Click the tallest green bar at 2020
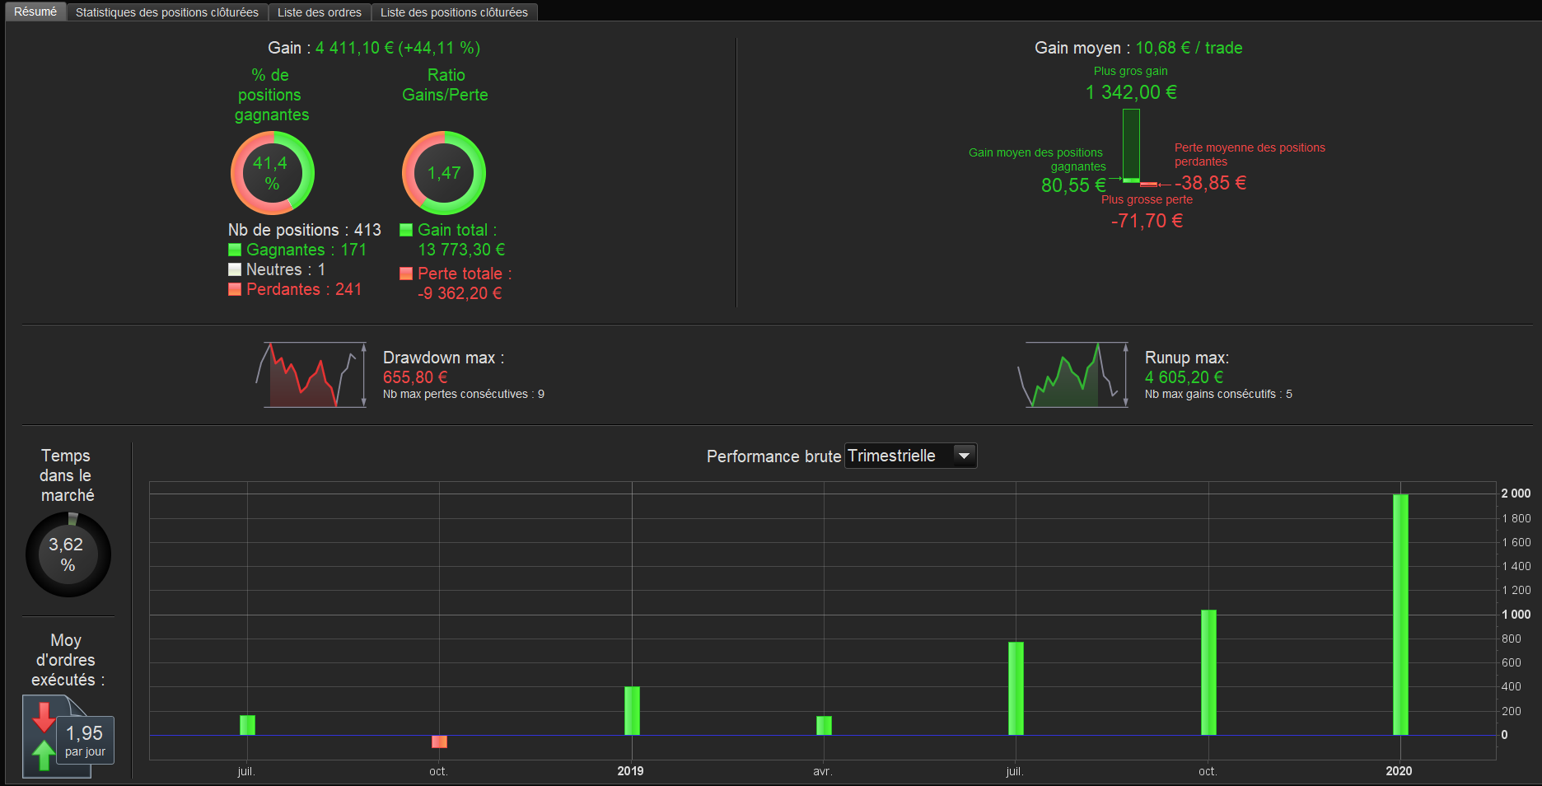 click(1400, 615)
